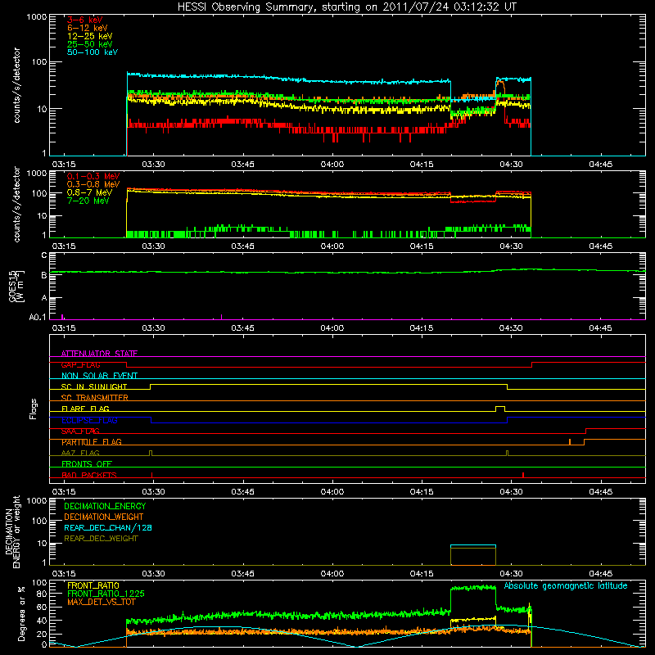
Task: Pick the 0.8-7 MeV legend label
Action: click(89, 192)
